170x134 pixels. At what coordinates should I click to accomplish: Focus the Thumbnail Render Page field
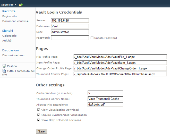point(120,74)
